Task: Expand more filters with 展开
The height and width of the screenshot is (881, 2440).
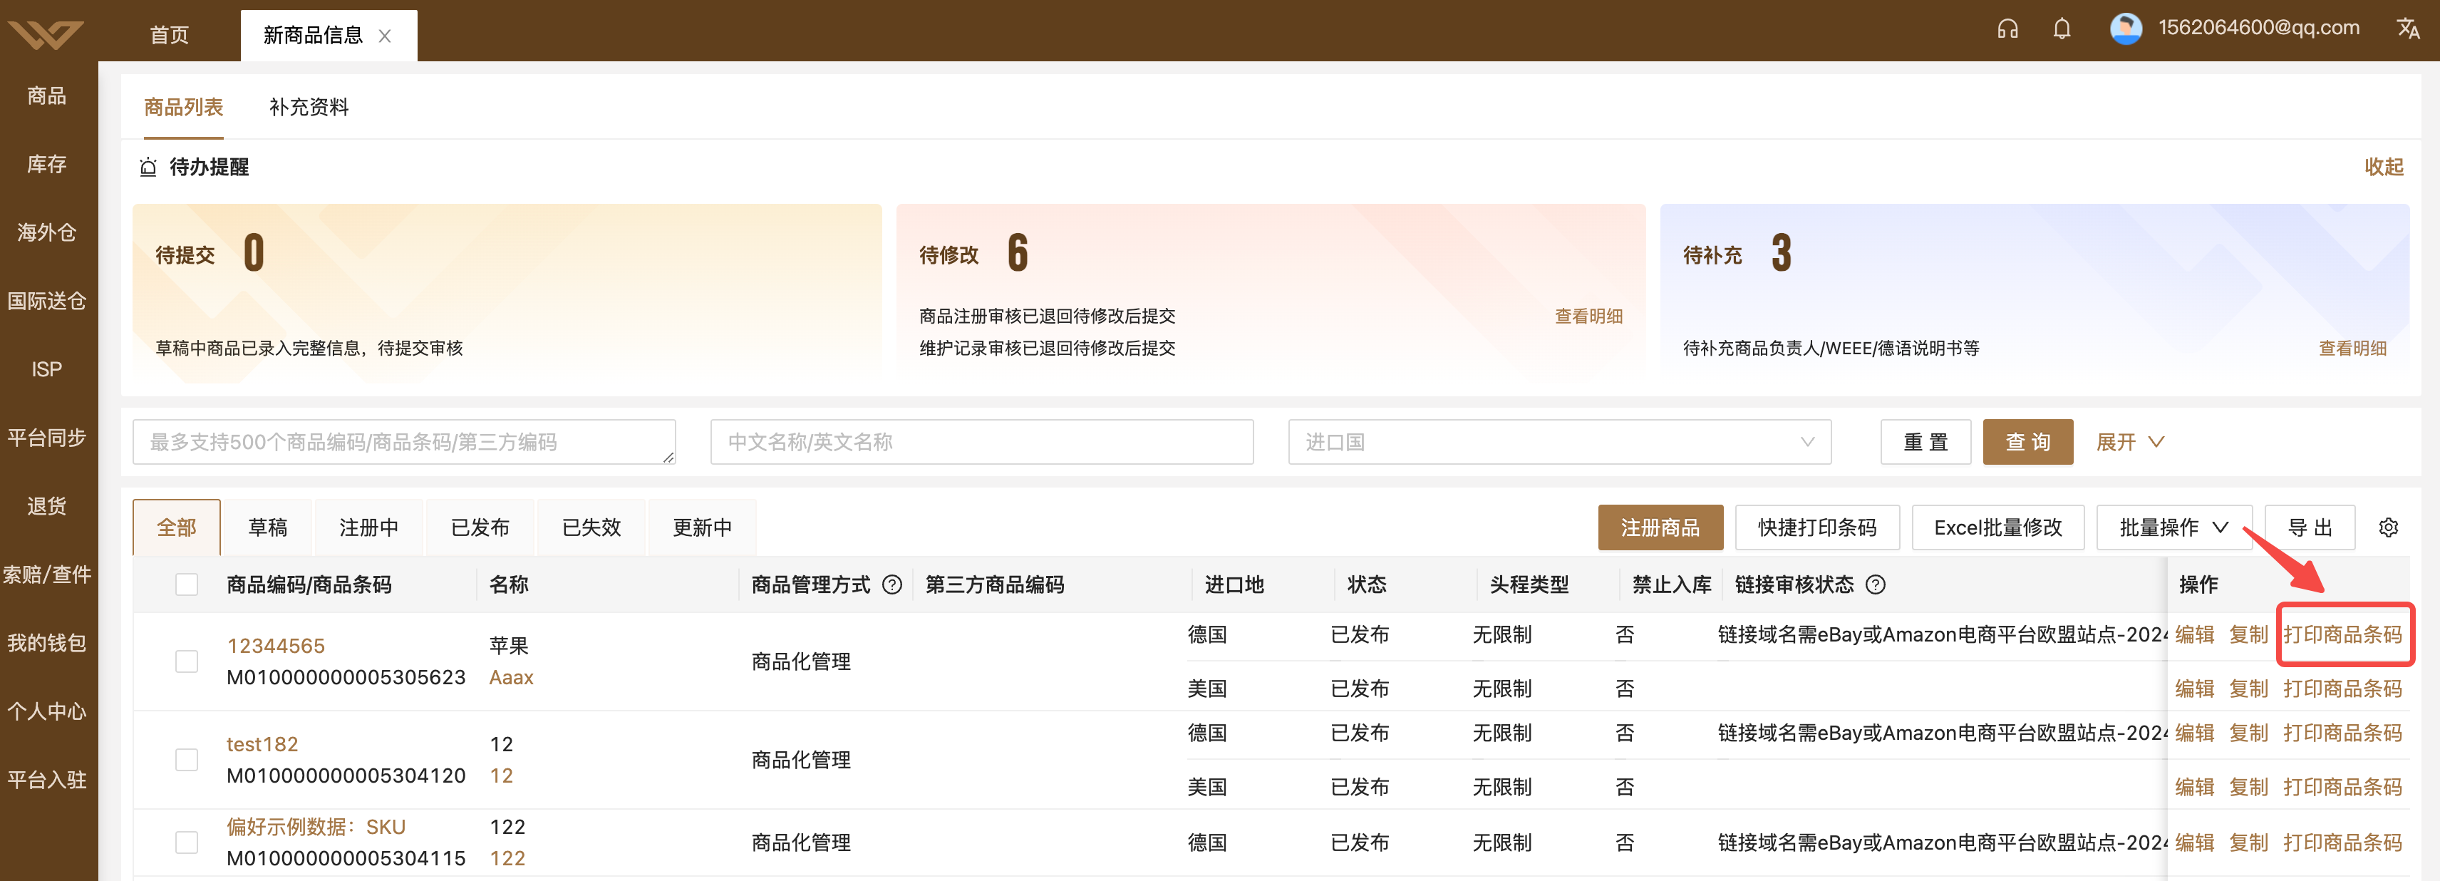Action: point(2129,443)
